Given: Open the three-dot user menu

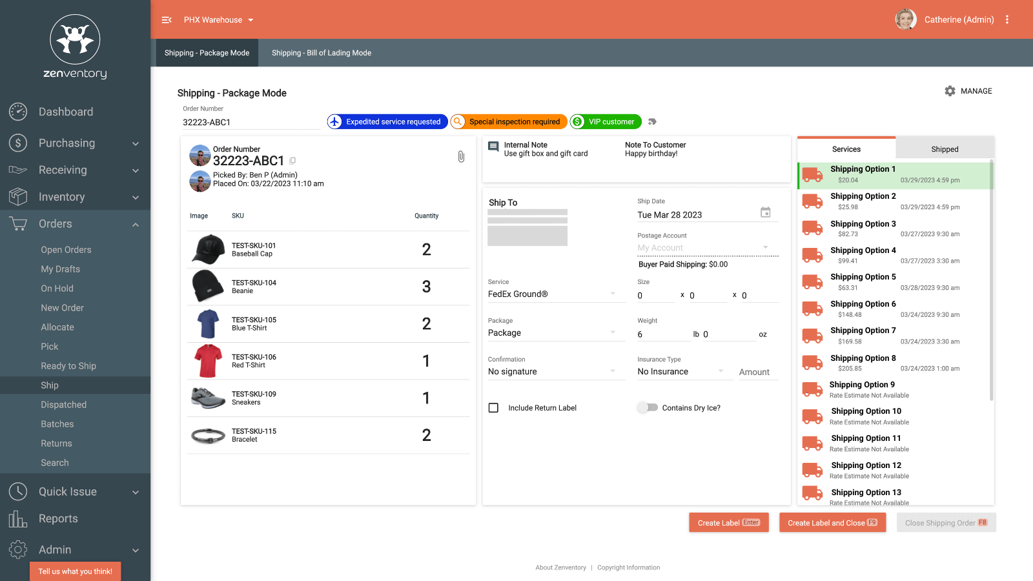Looking at the screenshot, I should (x=1007, y=19).
